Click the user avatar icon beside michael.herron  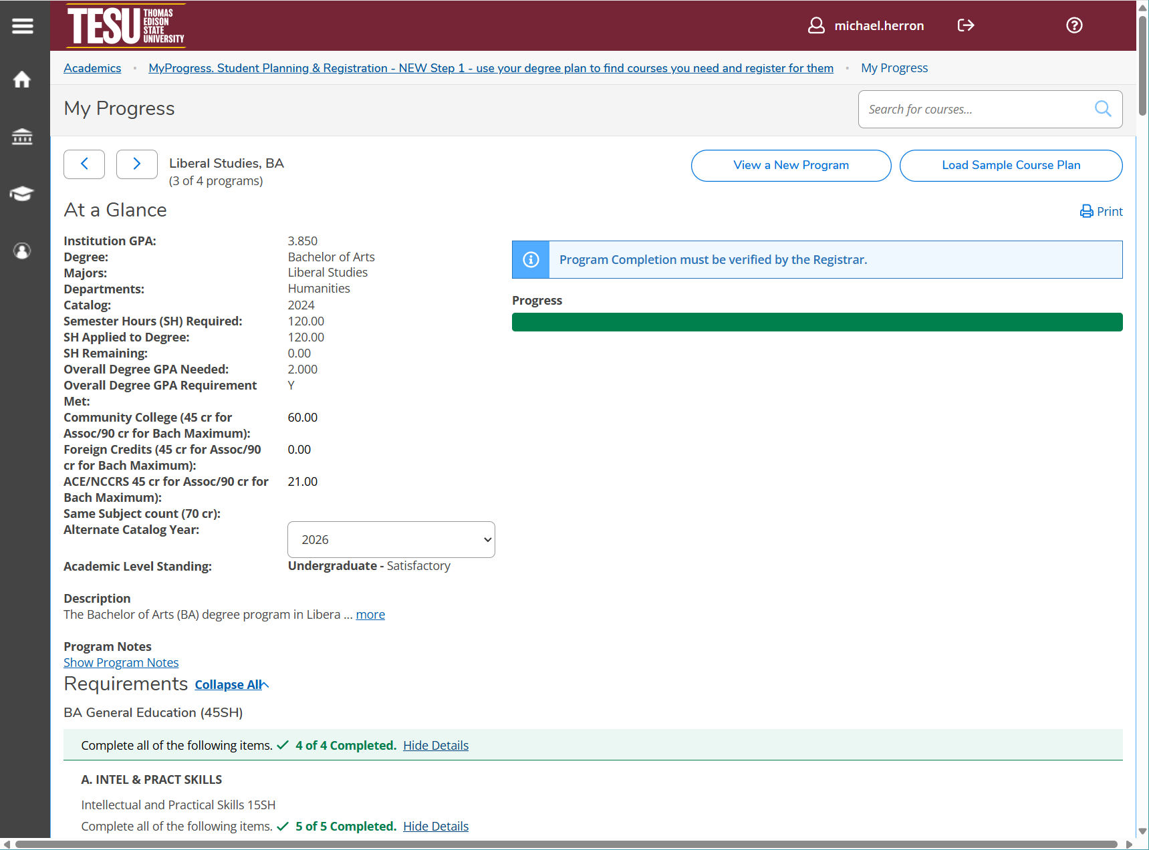coord(816,25)
